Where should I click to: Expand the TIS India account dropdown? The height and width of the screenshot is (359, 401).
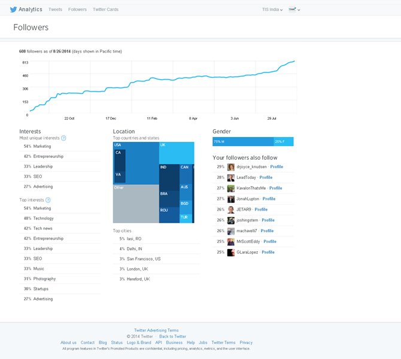point(272,10)
